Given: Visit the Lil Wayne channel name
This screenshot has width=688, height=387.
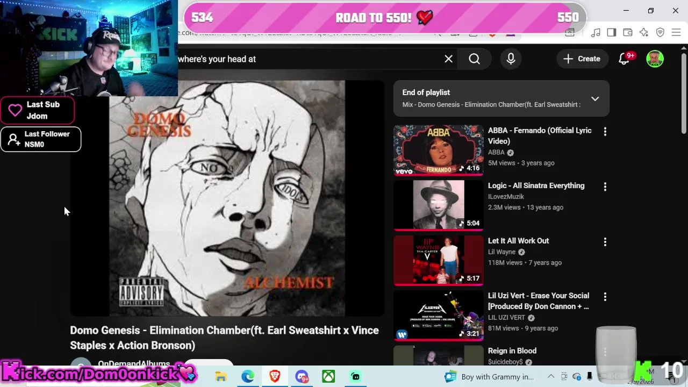Looking at the screenshot, I should click(501, 252).
